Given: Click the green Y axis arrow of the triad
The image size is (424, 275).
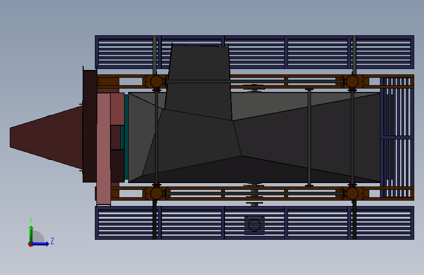Looking at the screenshot, I should tap(31, 233).
